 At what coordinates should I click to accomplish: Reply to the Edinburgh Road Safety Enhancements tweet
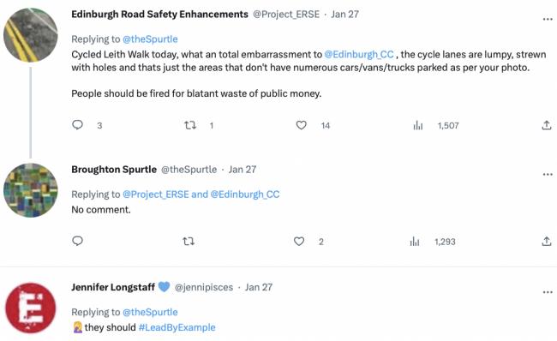(x=77, y=125)
